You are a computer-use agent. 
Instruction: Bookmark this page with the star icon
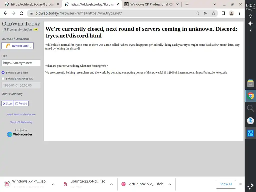pos(213,13)
